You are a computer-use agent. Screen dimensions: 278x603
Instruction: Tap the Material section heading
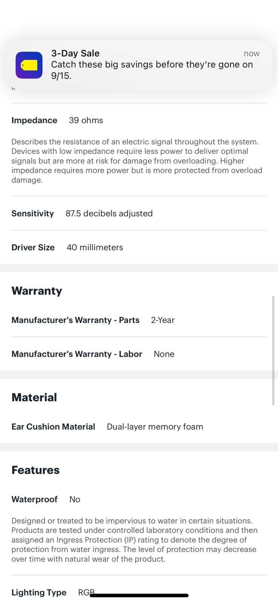pyautogui.click(x=34, y=397)
